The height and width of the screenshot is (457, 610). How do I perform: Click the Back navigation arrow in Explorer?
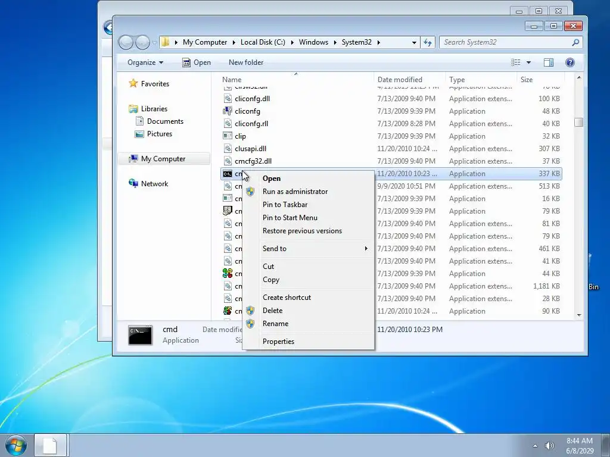coord(126,42)
